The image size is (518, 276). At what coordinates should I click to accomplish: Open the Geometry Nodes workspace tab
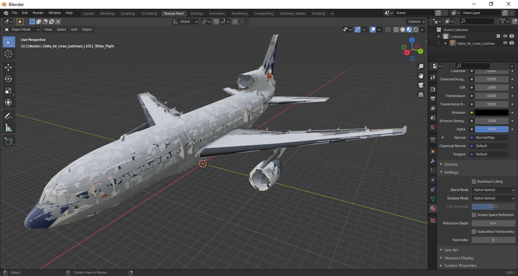point(292,14)
